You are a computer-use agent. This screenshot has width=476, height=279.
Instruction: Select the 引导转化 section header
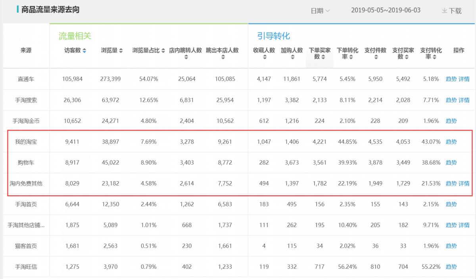(x=273, y=35)
